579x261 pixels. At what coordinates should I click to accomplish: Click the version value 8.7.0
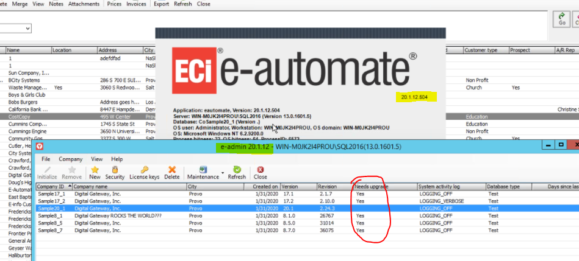[289, 231]
